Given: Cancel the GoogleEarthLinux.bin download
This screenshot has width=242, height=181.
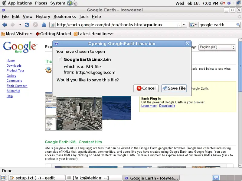Looking at the screenshot, I should pos(146,88).
